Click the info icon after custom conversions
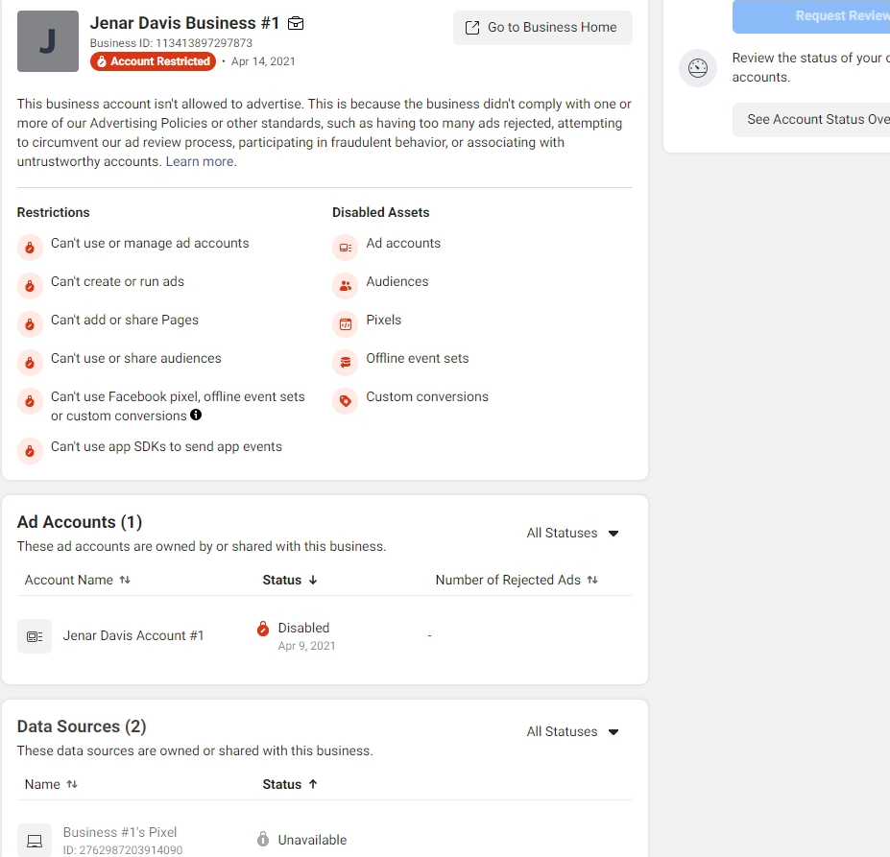Image resolution: width=890 pixels, height=857 pixels. 196,416
